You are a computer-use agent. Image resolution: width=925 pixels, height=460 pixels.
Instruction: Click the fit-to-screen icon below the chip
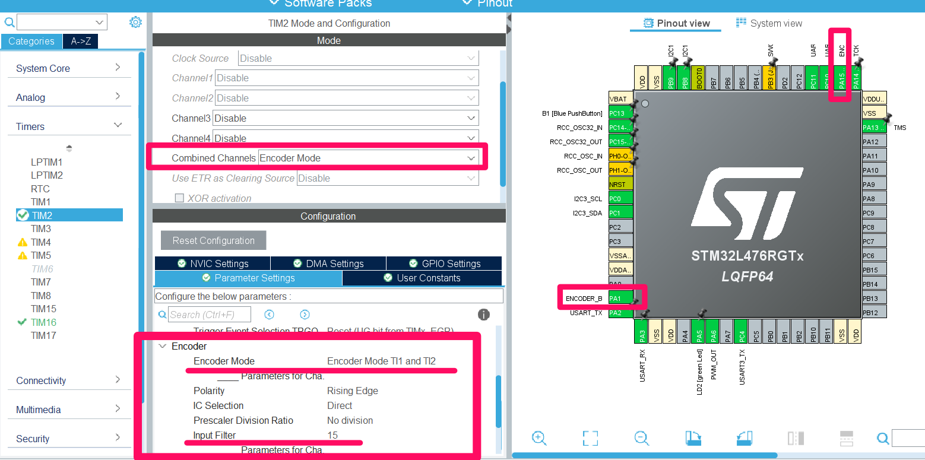[x=590, y=438]
